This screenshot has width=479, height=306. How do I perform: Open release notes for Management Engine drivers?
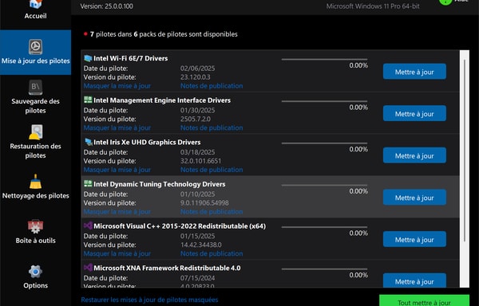click(212, 127)
